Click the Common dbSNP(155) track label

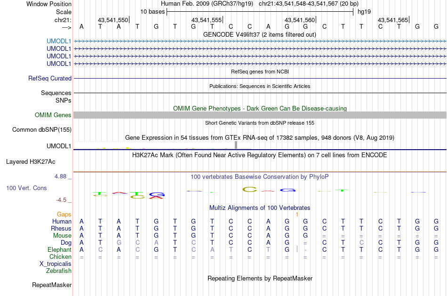(42, 129)
